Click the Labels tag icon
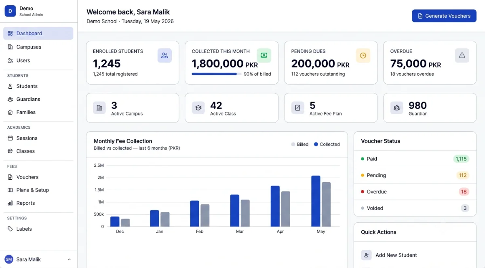Viewport: 485px width, 268px height. (10, 229)
